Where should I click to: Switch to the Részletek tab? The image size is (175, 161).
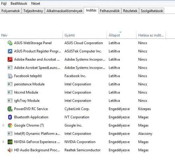(130, 11)
